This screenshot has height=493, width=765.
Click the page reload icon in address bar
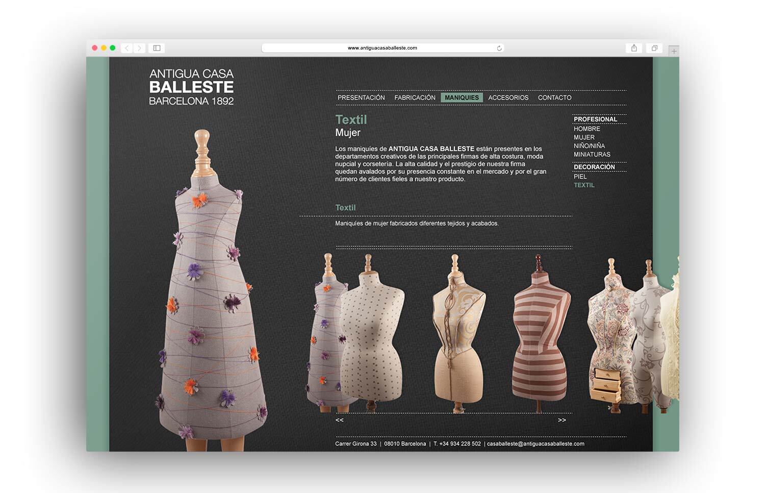498,47
